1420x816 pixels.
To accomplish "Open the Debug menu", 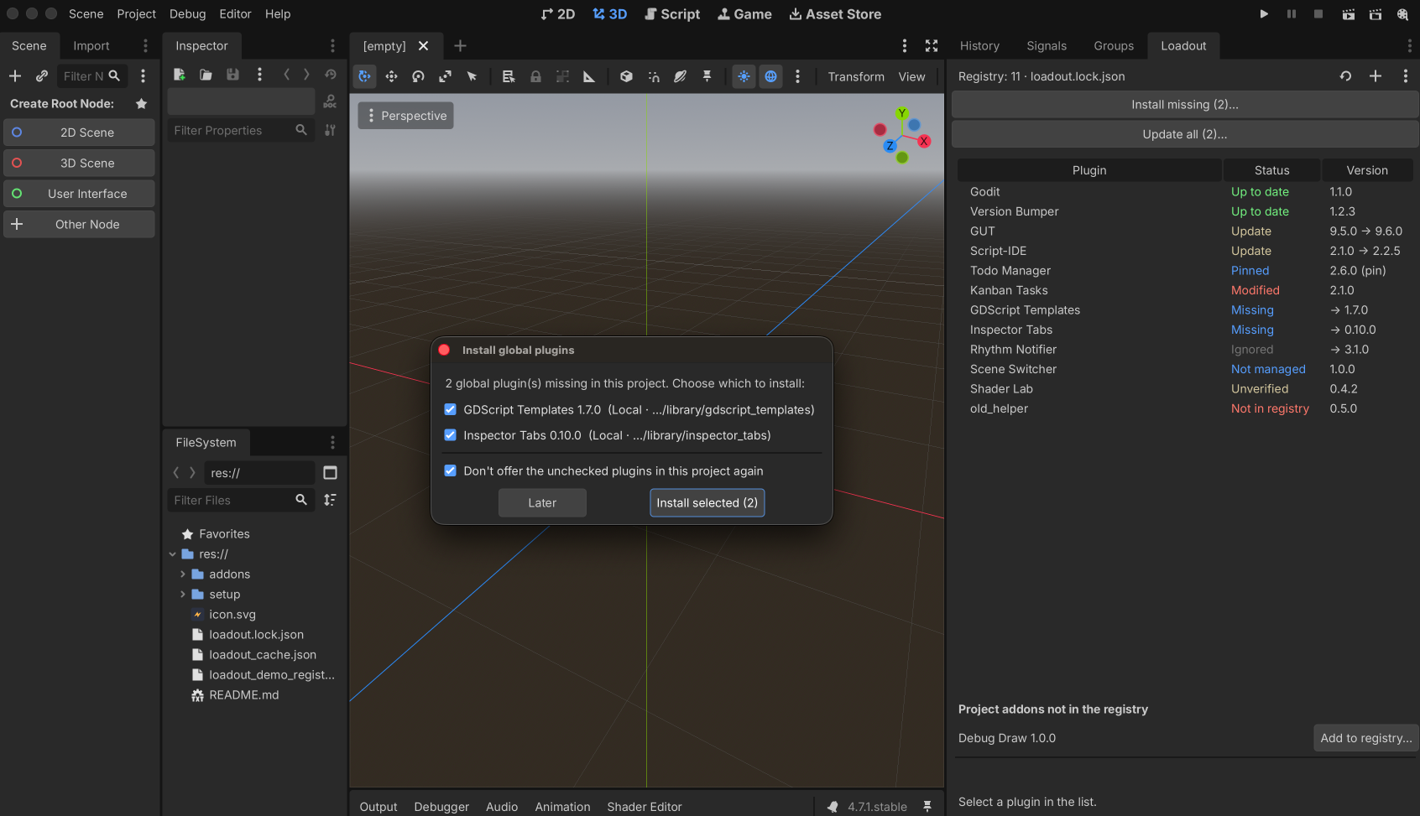I will click(187, 14).
